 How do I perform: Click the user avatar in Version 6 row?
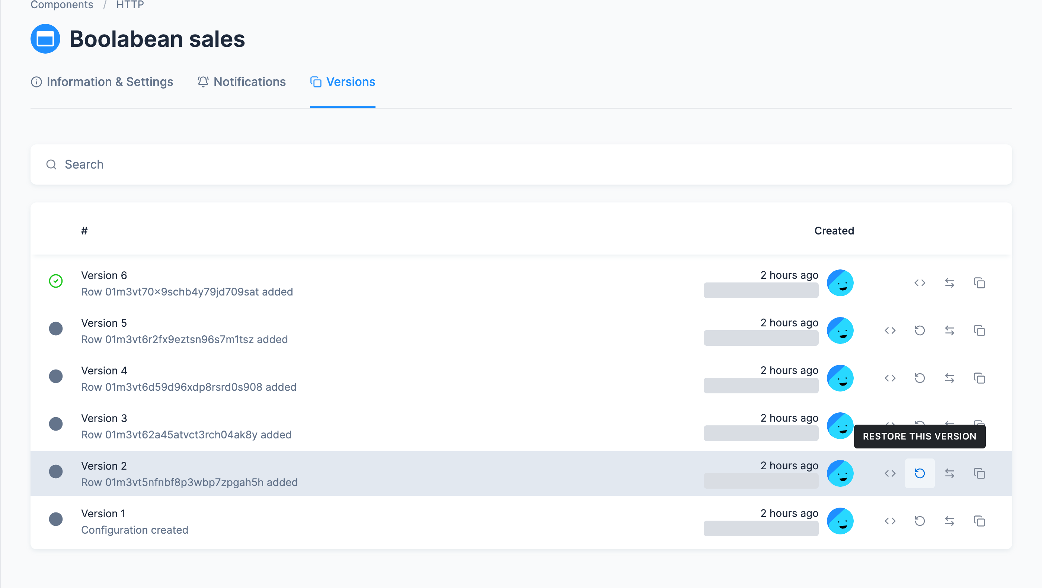840,283
